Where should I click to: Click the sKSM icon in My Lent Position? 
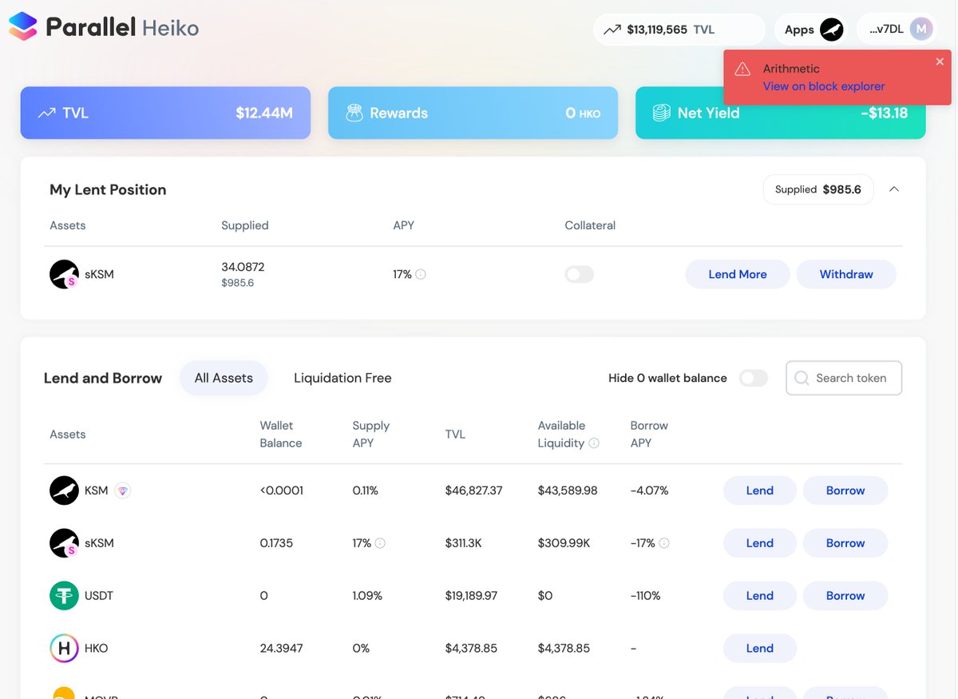64,274
